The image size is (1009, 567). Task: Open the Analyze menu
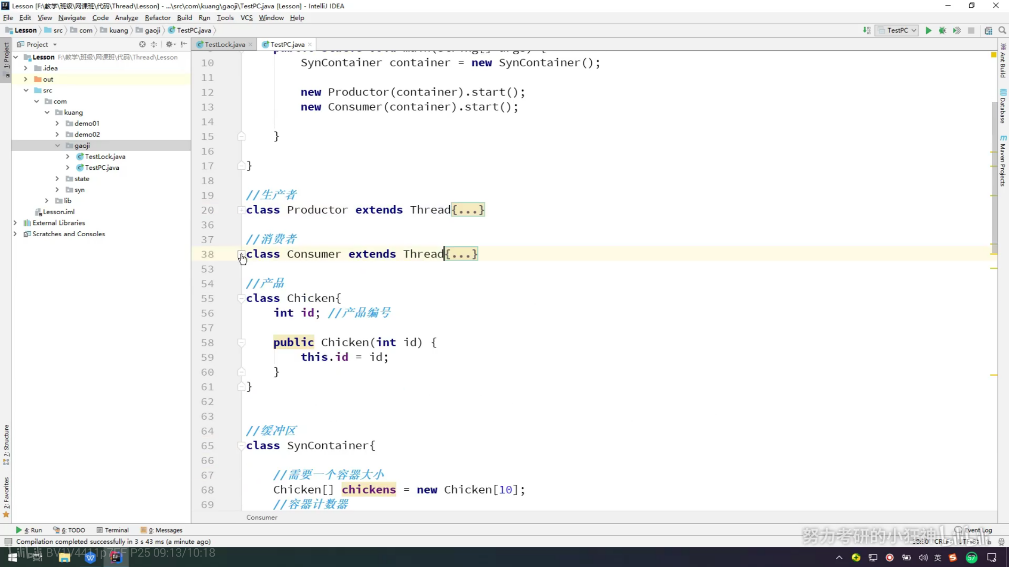[x=126, y=18]
